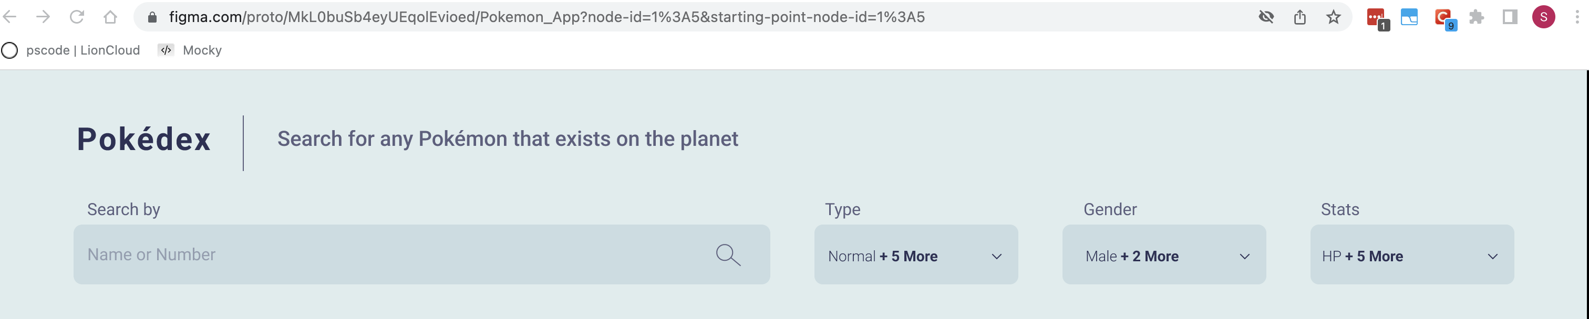Click the magnifying glass search icon
The height and width of the screenshot is (319, 1589).
[x=728, y=254]
